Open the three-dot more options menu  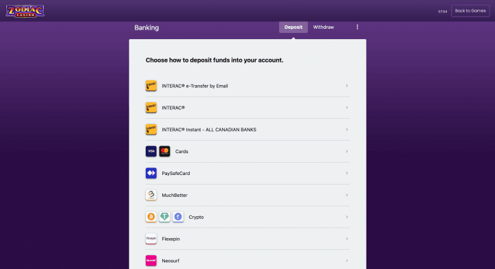coord(357,27)
